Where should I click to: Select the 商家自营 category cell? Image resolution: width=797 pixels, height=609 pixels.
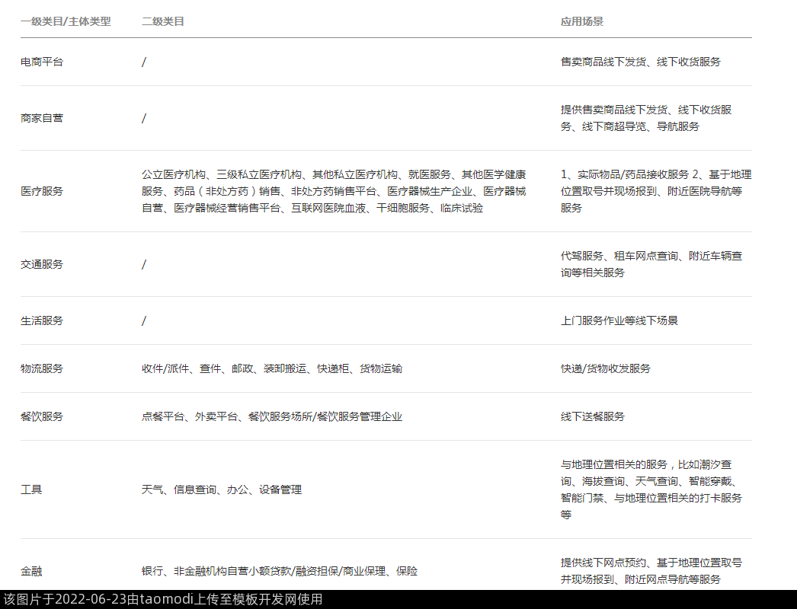[x=42, y=118]
